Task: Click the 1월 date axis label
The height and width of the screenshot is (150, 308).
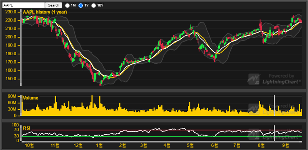Action: click(100, 145)
